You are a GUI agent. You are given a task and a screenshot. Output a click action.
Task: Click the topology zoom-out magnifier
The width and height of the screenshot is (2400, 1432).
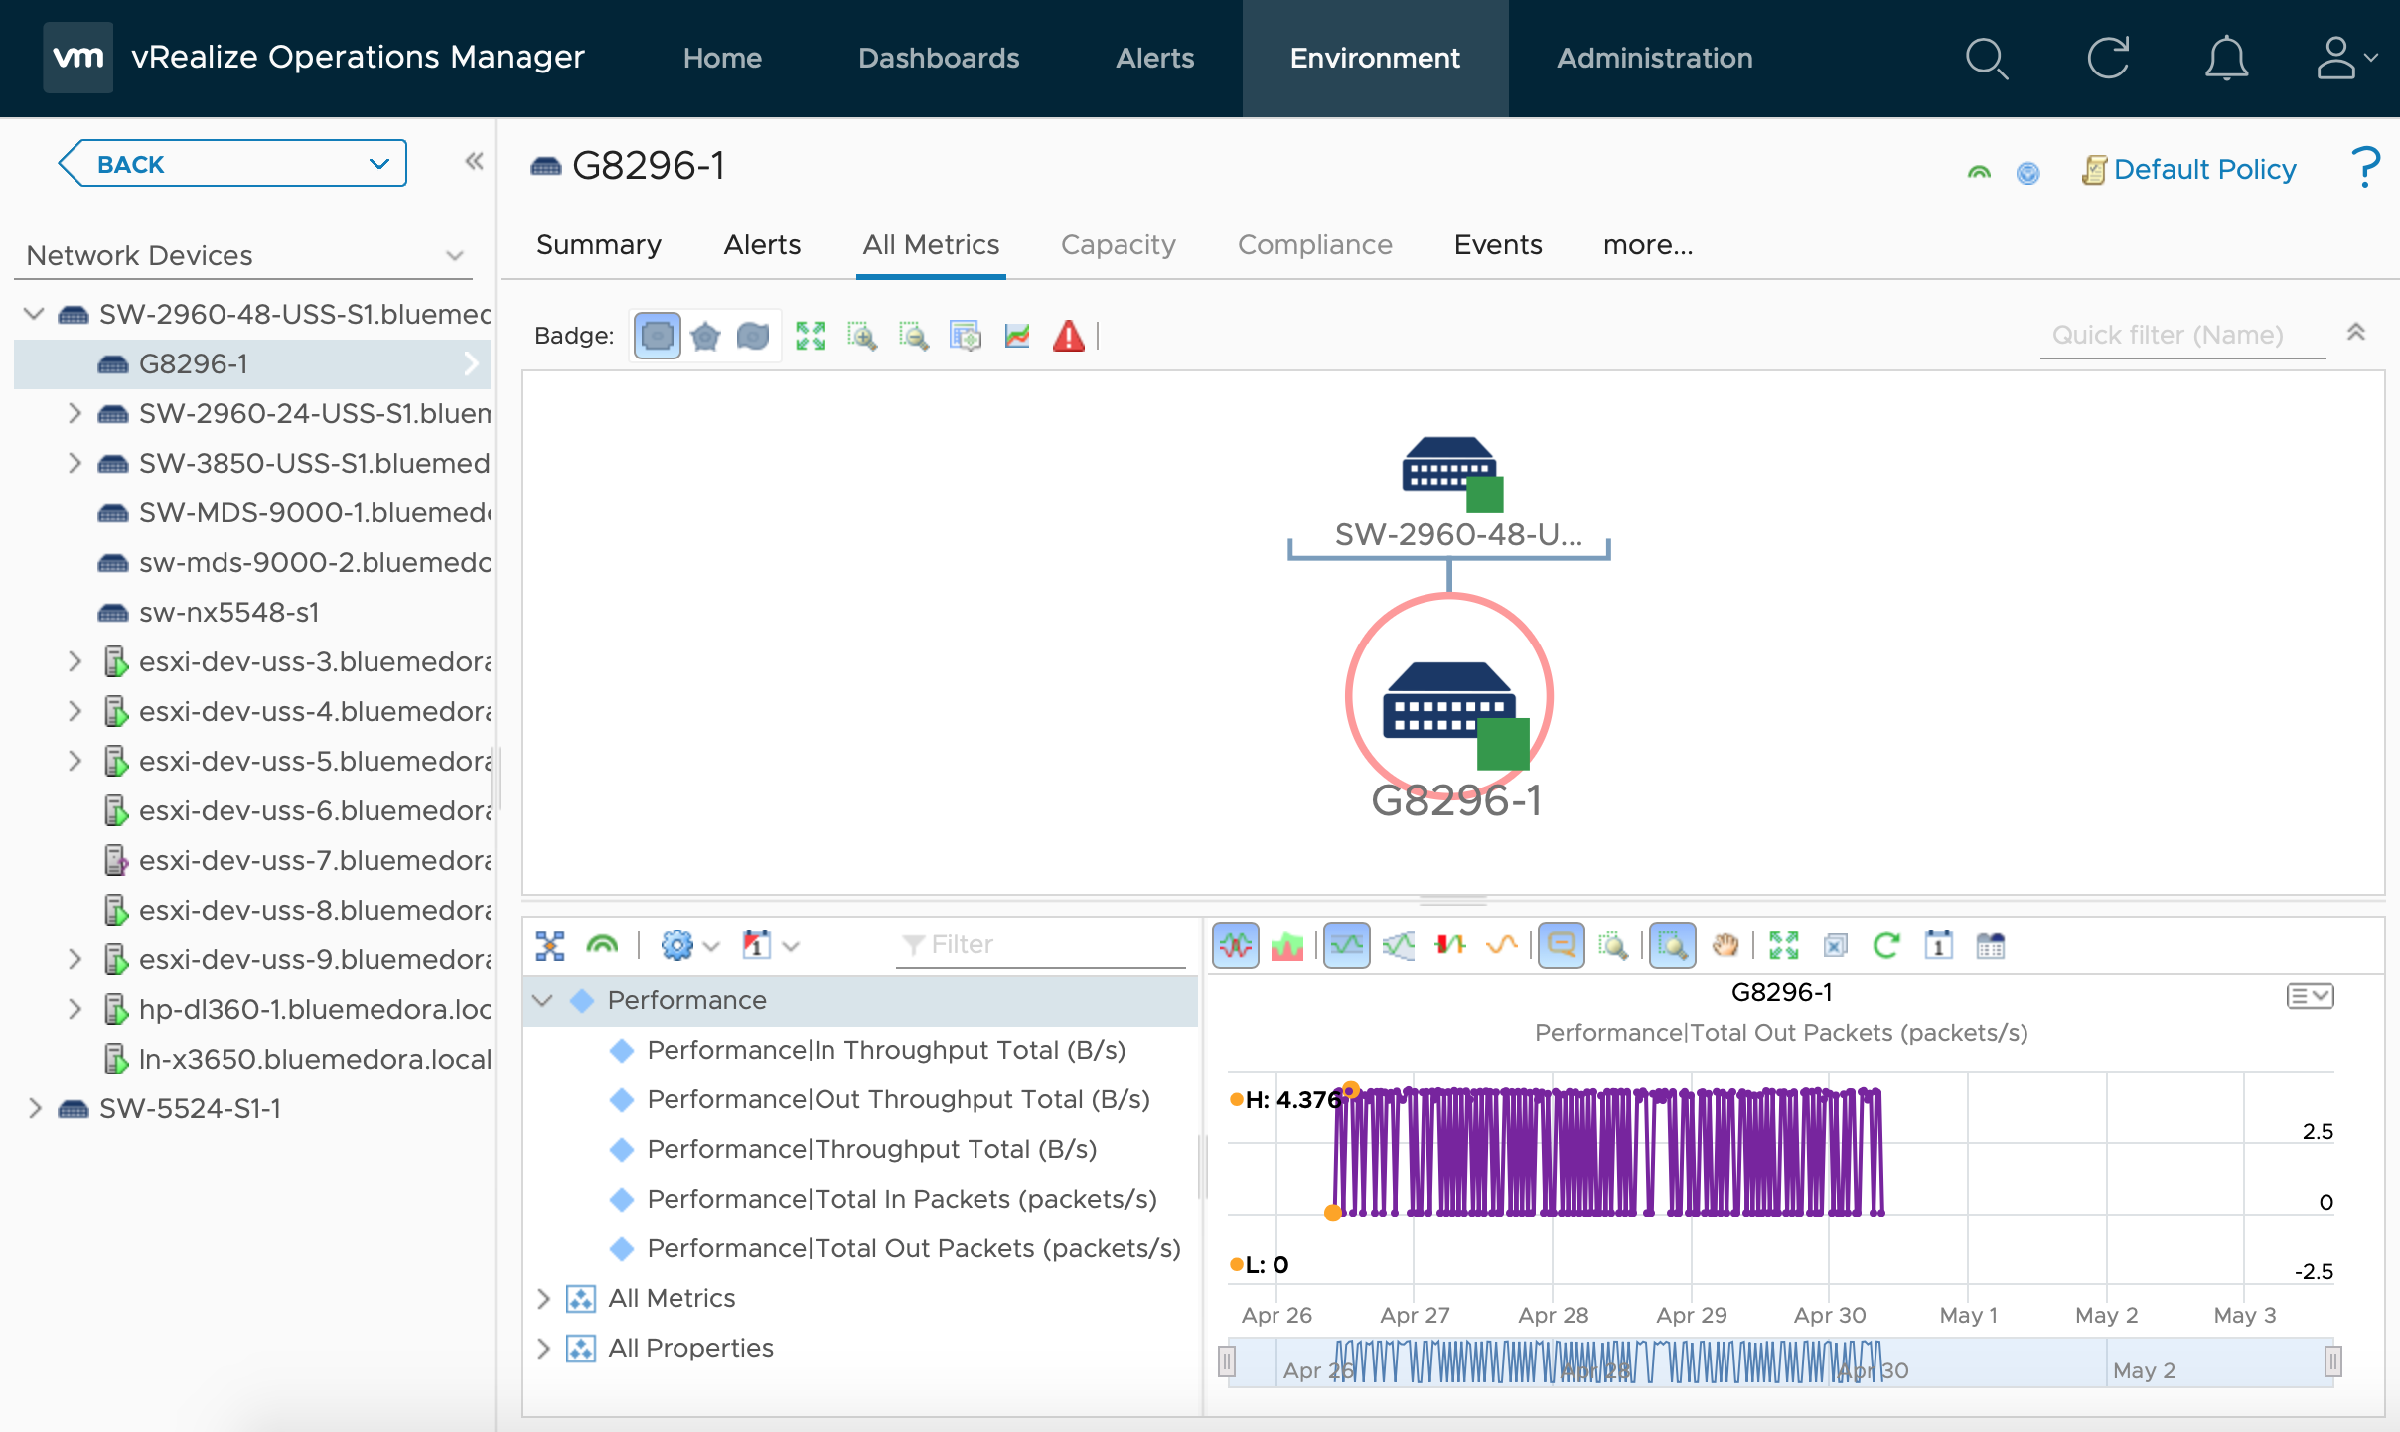click(x=914, y=336)
